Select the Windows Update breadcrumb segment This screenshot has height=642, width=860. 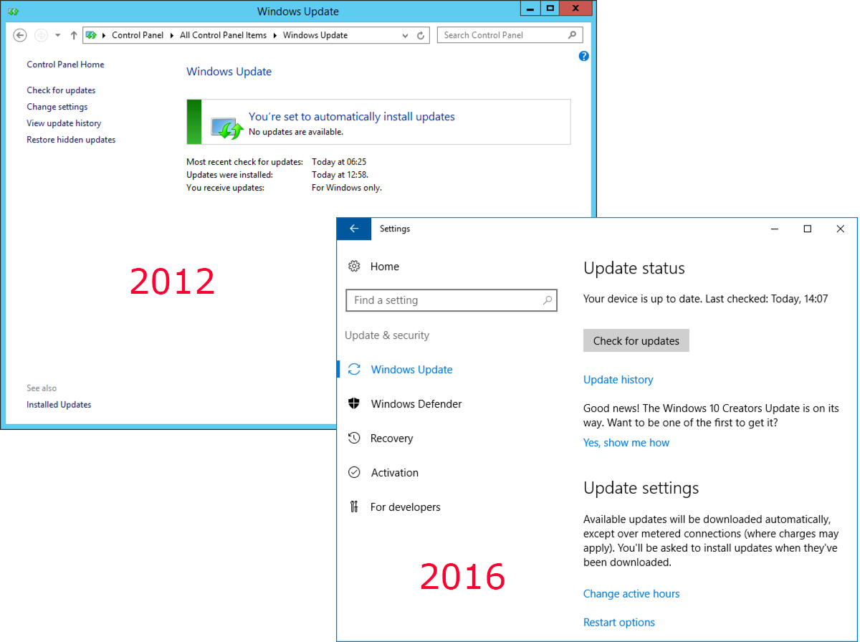315,35
